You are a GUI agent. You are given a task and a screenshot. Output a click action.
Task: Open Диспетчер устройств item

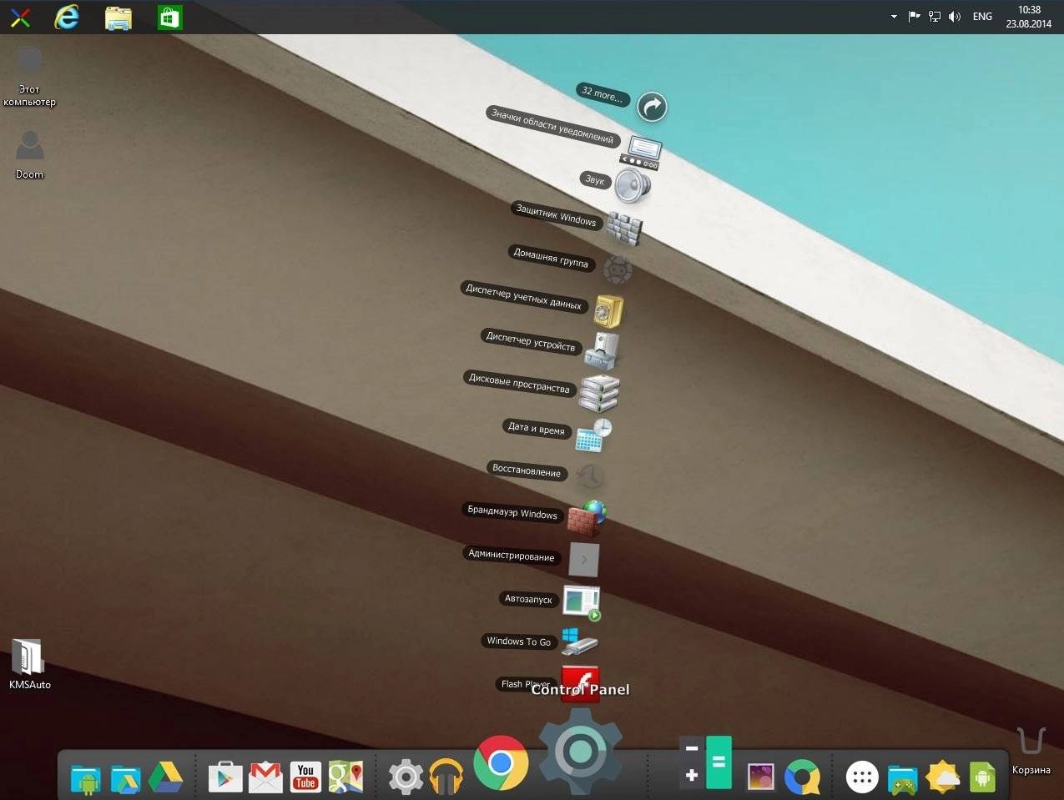click(603, 350)
